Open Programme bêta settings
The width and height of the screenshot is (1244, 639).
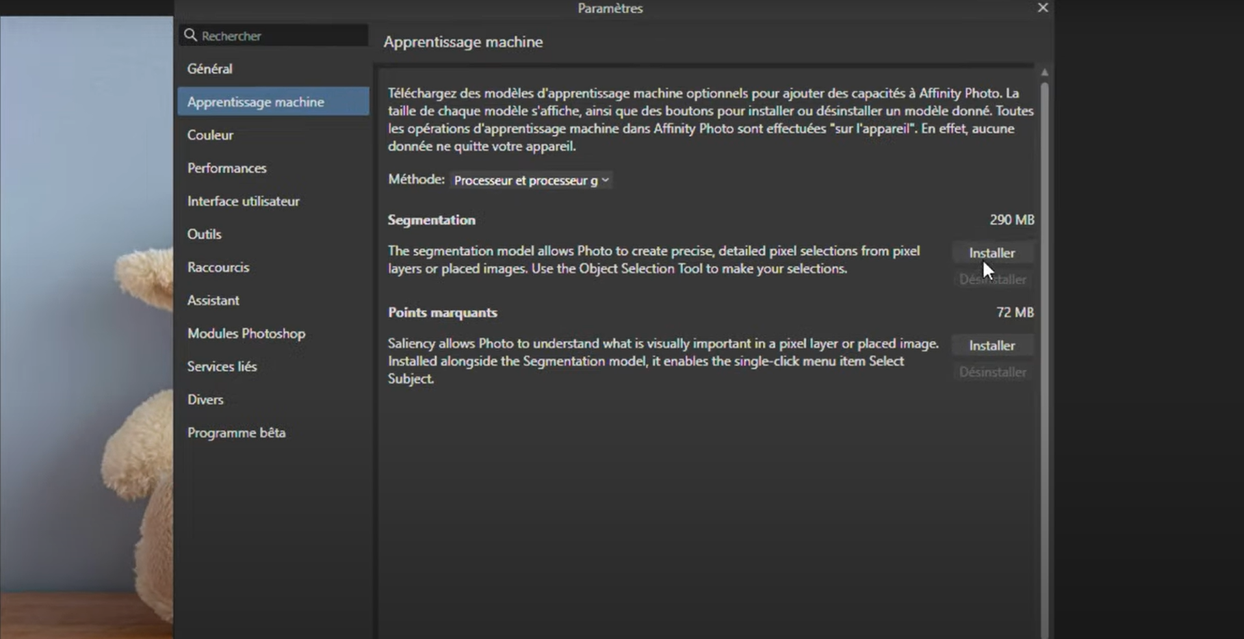click(236, 432)
